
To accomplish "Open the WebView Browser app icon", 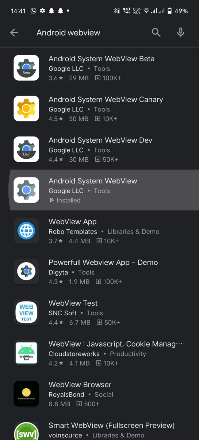I will [26, 393].
